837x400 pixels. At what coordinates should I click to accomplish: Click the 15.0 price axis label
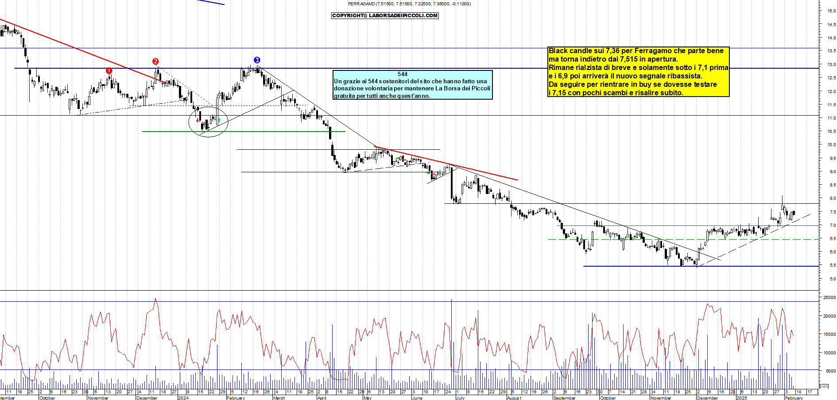click(x=831, y=11)
